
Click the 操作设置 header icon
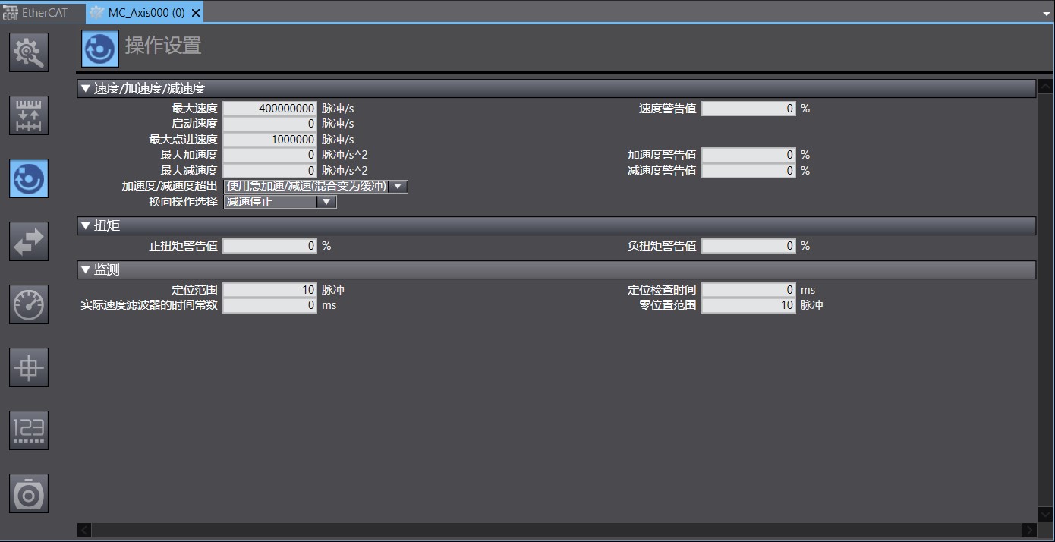(x=99, y=48)
